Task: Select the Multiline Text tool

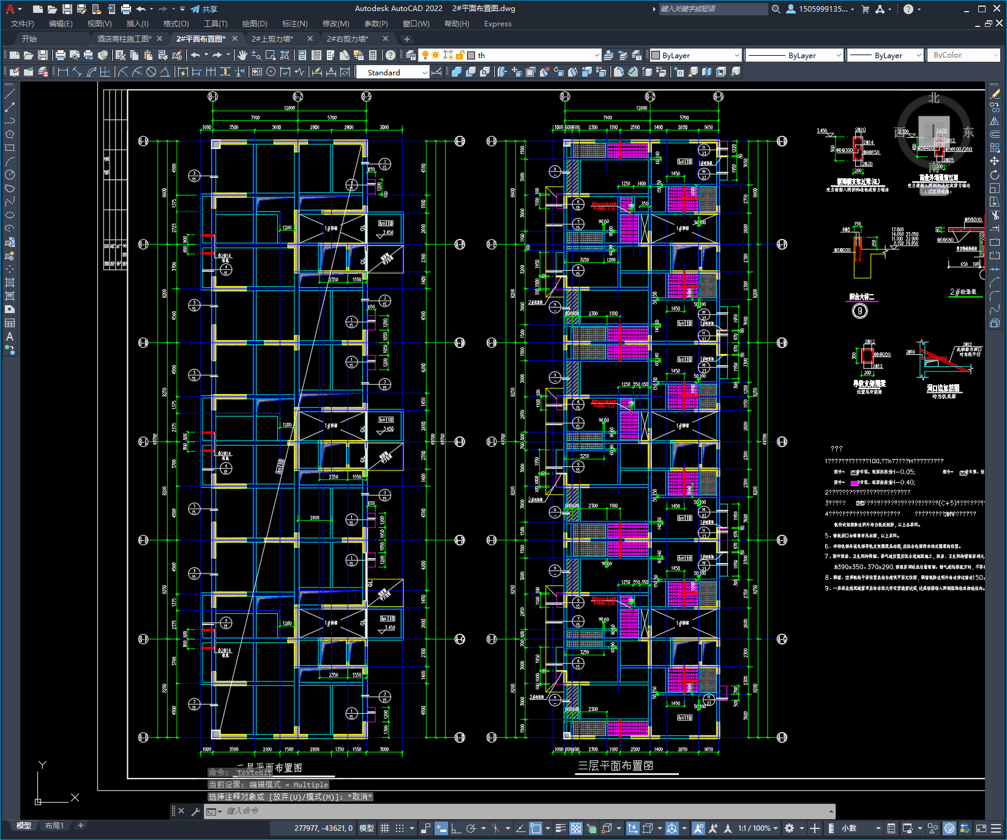Action: coord(10,336)
